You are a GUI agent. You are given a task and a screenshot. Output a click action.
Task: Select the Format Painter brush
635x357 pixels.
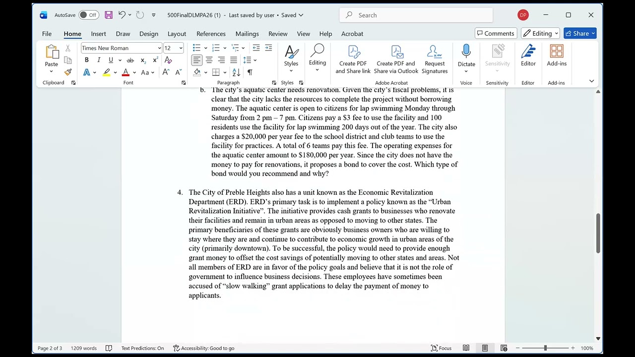pos(68,72)
